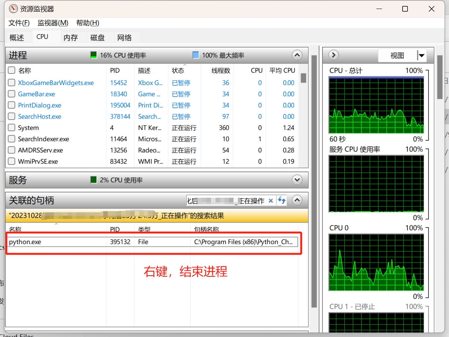Click the blue maximum frequency indicator square
The height and width of the screenshot is (337, 449).
[195, 55]
